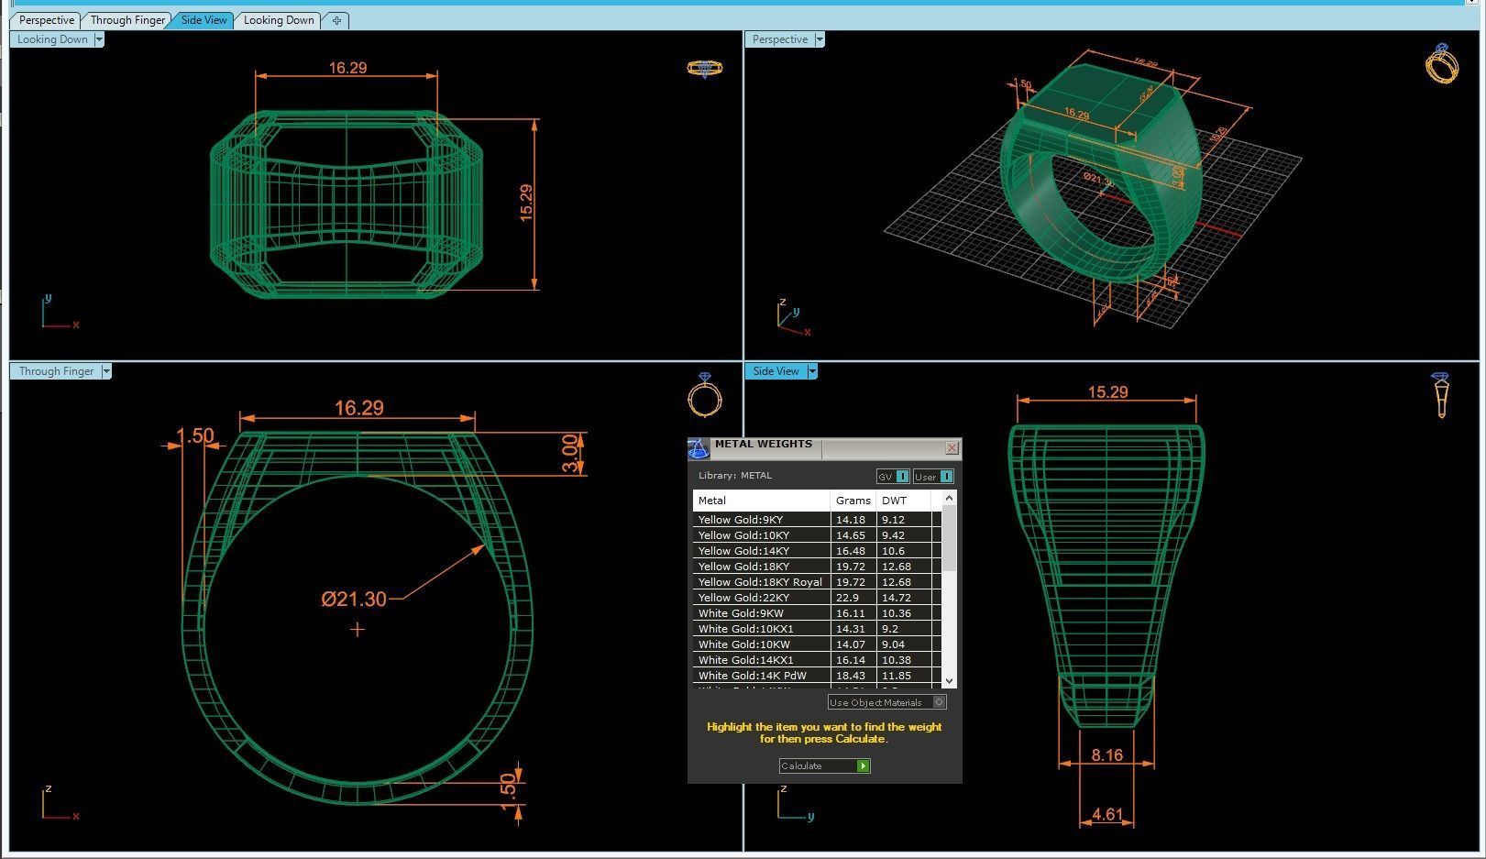Click the ring icon in the Looking Down viewport
The height and width of the screenshot is (859, 1486).
click(x=704, y=69)
